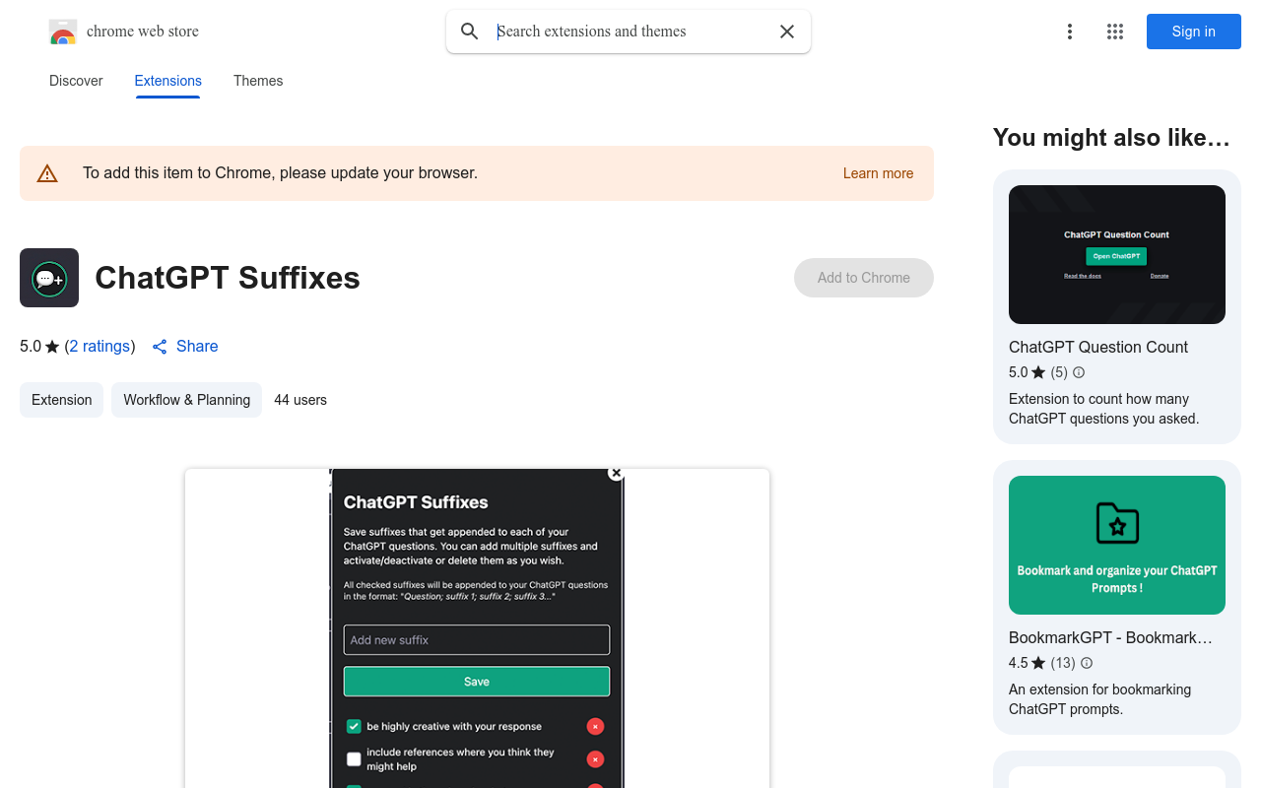Screen dimensions: 1261x788
Task: Click the ChatGPT Suffixes extension icon
Action: [x=49, y=278]
